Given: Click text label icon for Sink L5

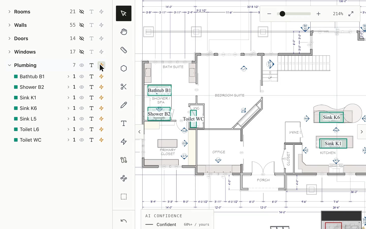Looking at the screenshot, I should tap(91, 119).
